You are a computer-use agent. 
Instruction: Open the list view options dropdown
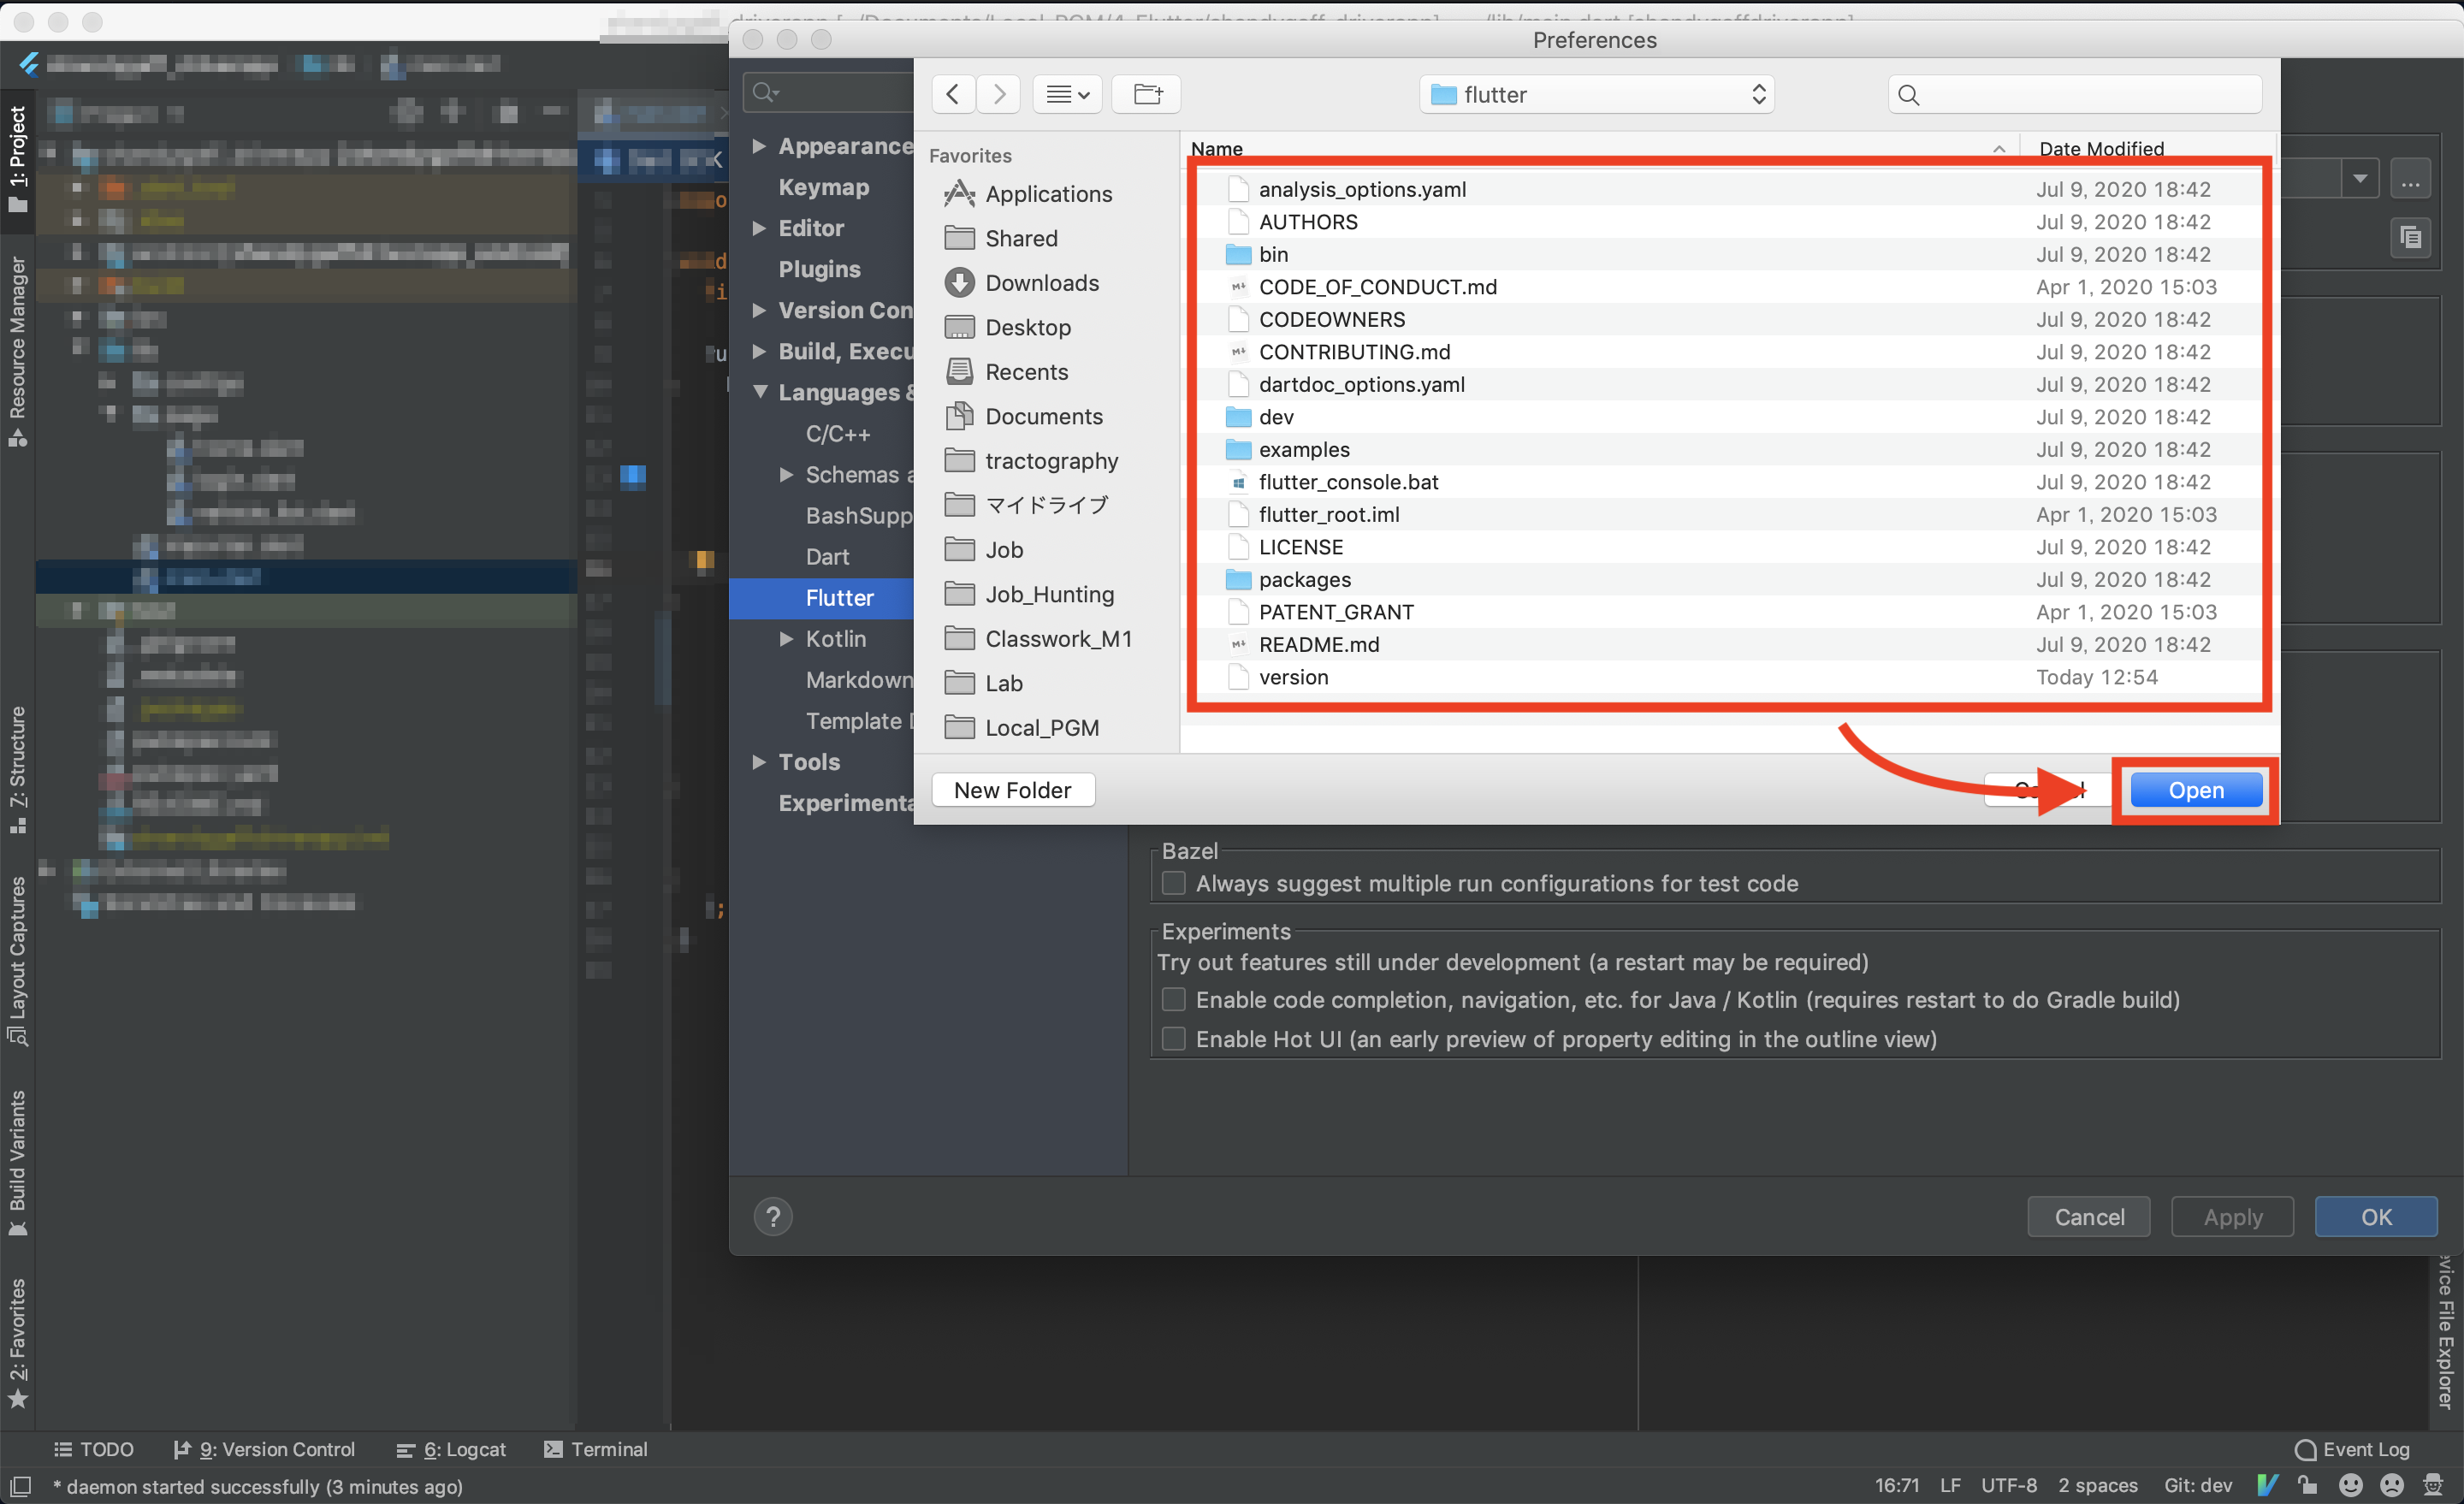(x=1067, y=94)
